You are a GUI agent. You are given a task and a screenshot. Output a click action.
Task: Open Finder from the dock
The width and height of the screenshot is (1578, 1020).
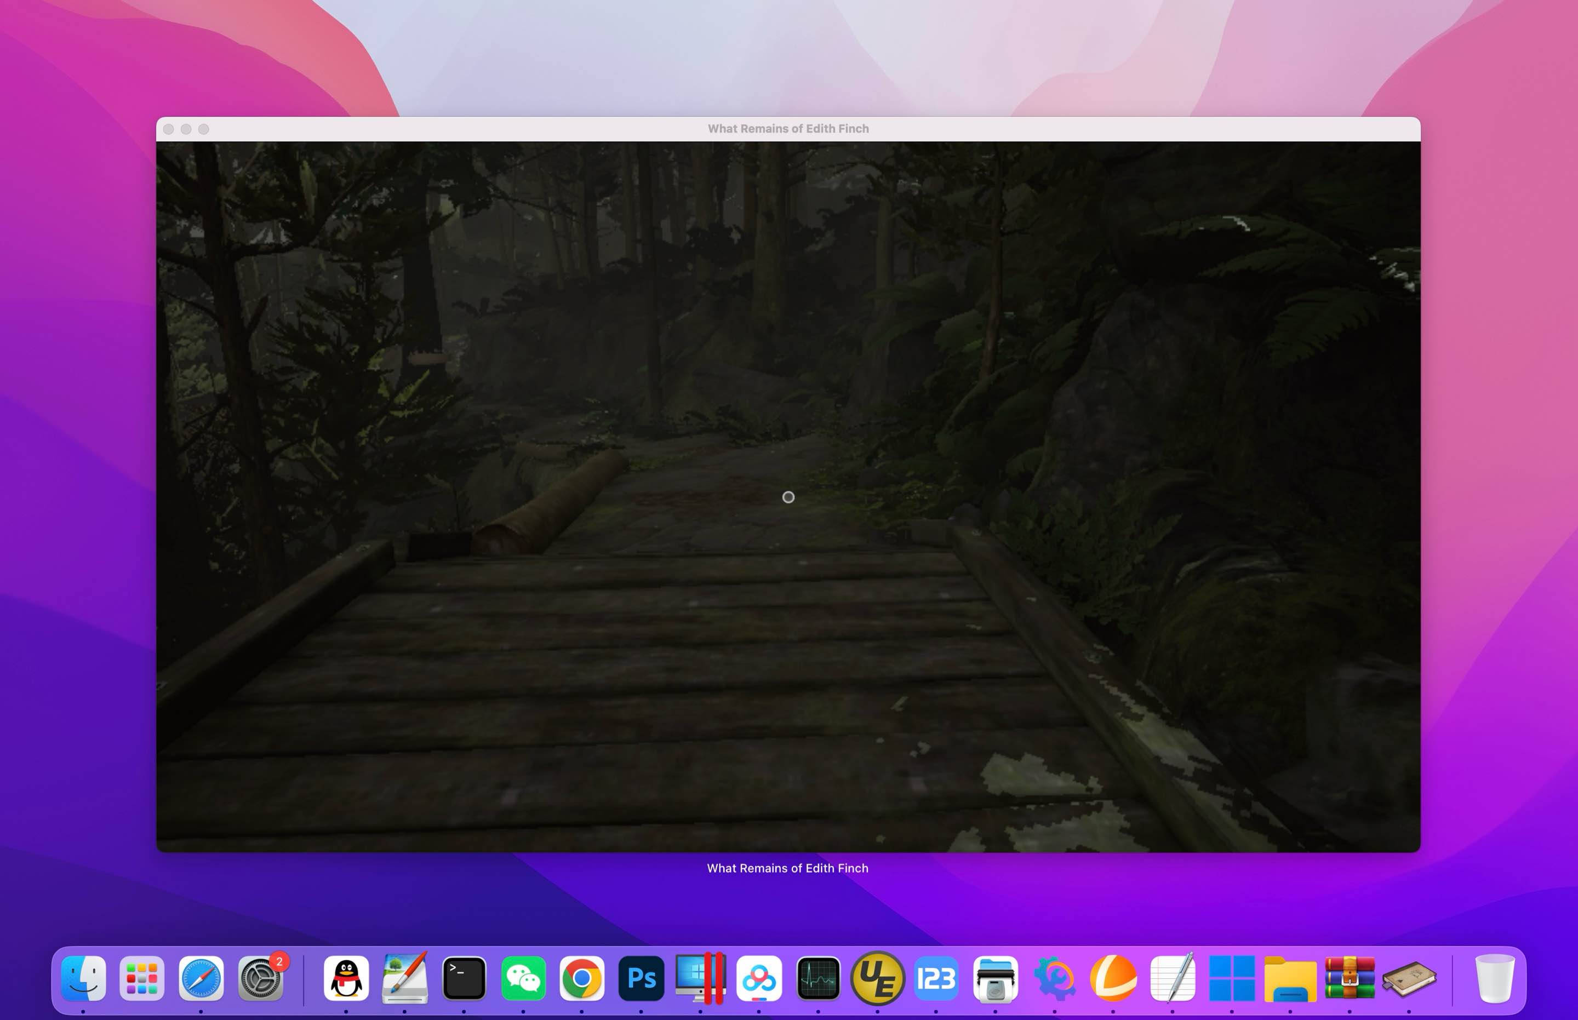pos(83,978)
